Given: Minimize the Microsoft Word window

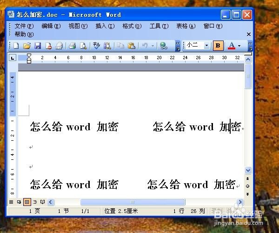Looking at the screenshot, I should 225,14.
